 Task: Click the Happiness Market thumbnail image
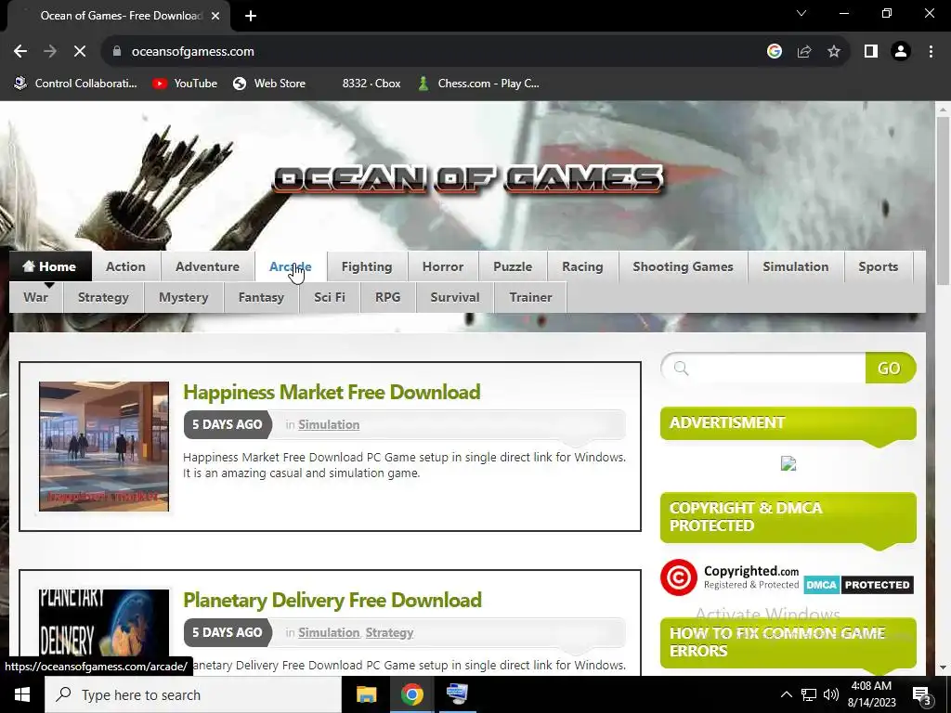(x=104, y=447)
